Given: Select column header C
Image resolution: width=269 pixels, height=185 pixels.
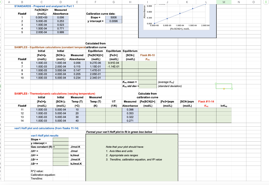Looking at the screenshot, I should tap(42, 2).
